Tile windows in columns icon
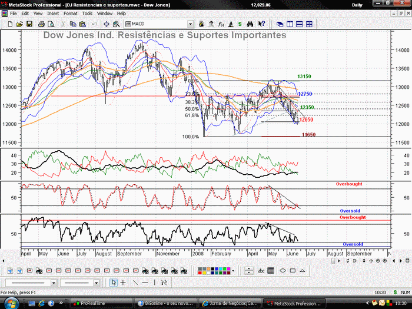This screenshot has height=309, width=412. click(x=290, y=24)
